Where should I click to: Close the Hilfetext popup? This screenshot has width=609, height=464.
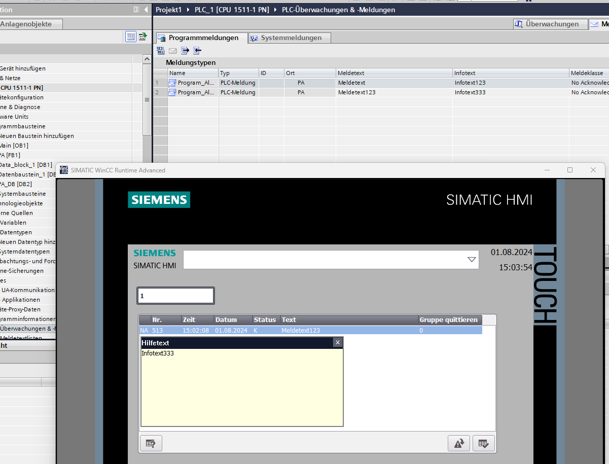338,342
